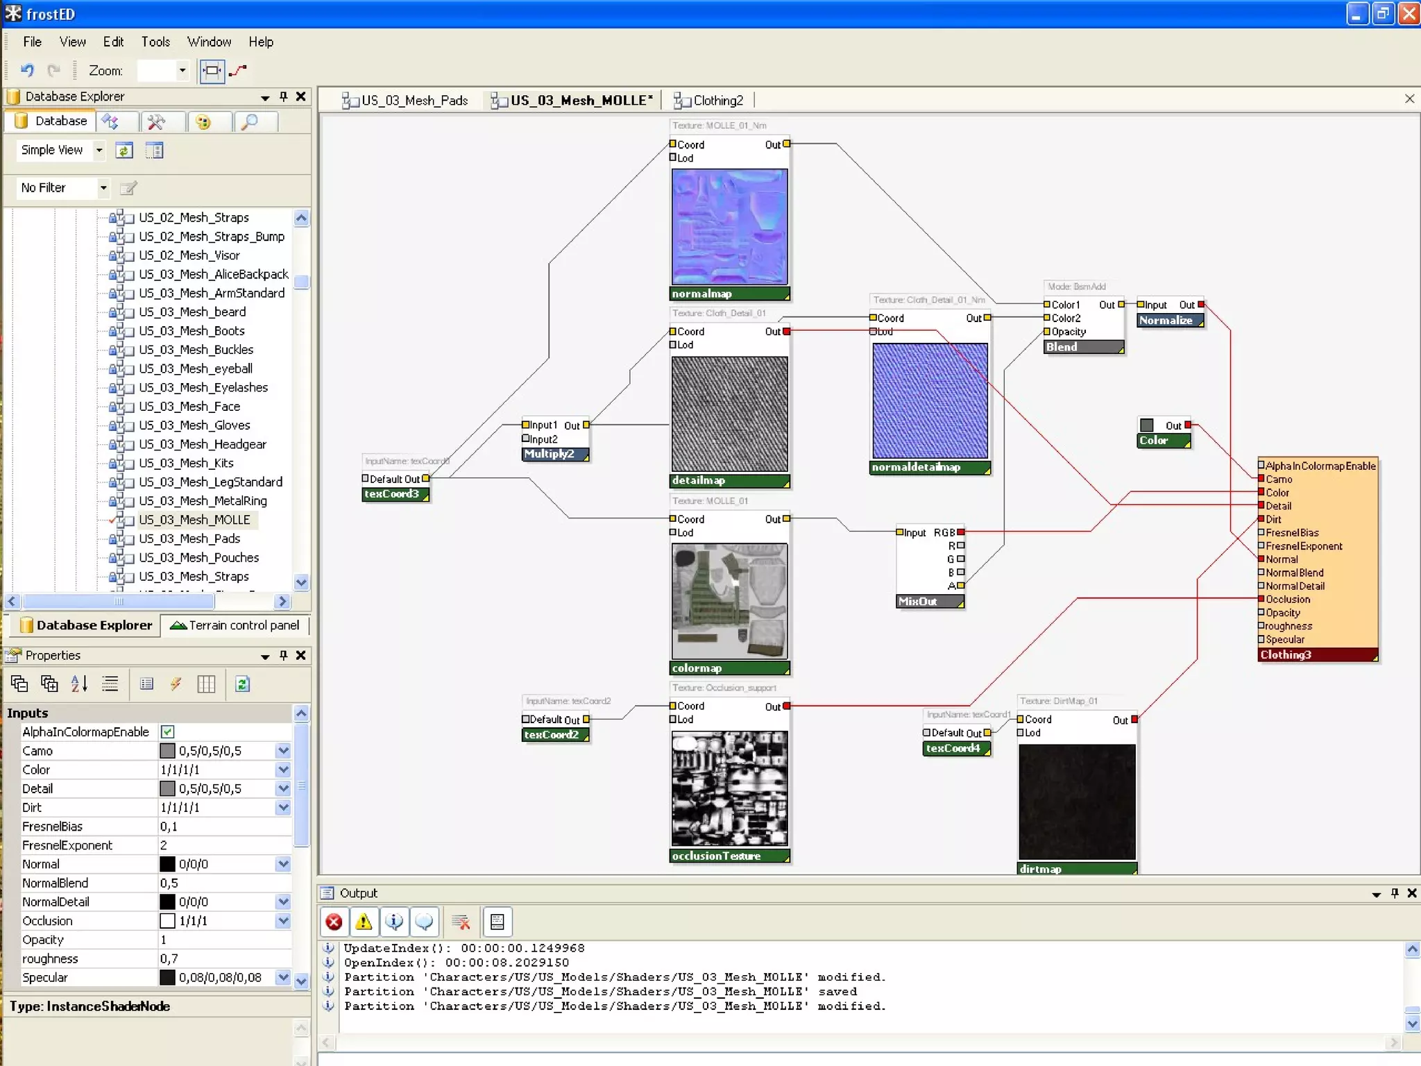Sort properties alphabetically with the A-Z icon

(79, 684)
